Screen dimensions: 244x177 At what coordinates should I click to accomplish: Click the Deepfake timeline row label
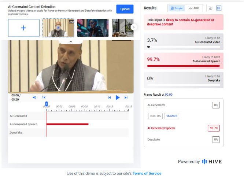coord(16,133)
